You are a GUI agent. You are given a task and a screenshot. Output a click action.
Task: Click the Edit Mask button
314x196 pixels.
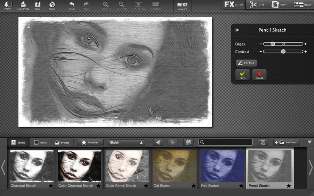tap(246, 63)
